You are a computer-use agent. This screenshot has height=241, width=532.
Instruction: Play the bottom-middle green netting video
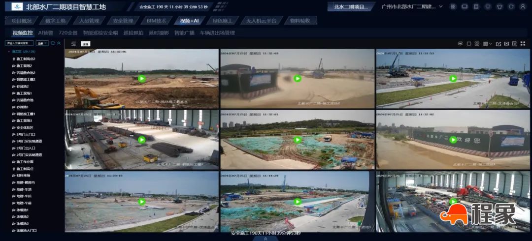pos(298,202)
